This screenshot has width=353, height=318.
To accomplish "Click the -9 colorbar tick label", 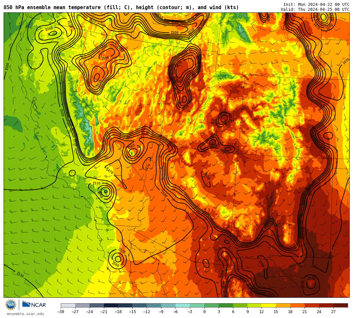I will point(161,312).
